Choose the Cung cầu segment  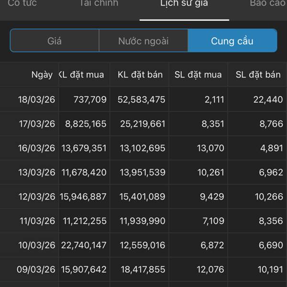click(x=232, y=41)
